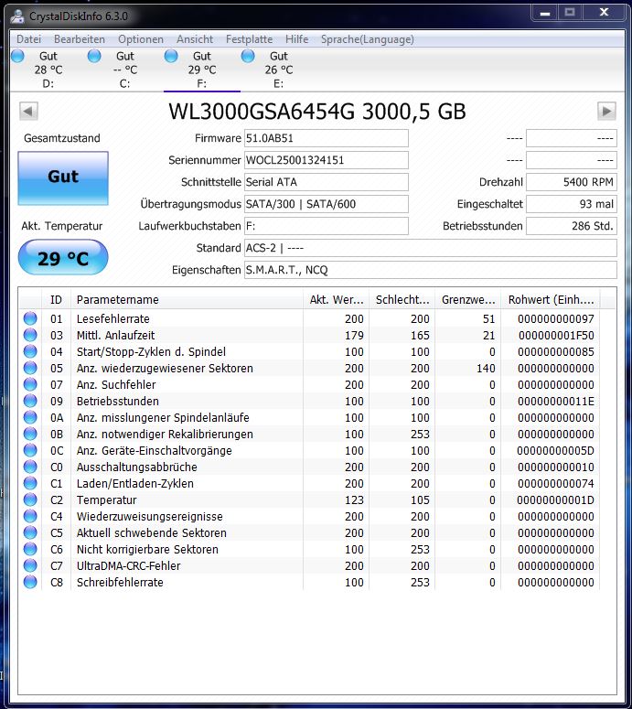632x709 pixels.
Task: Close the CrystalDiskInfo window
Action: coord(604,13)
